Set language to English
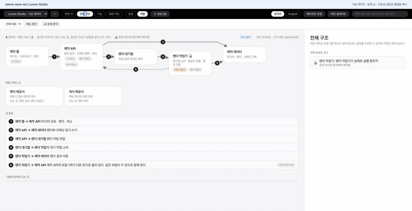The height and width of the screenshot is (211, 412). pyautogui.click(x=293, y=14)
